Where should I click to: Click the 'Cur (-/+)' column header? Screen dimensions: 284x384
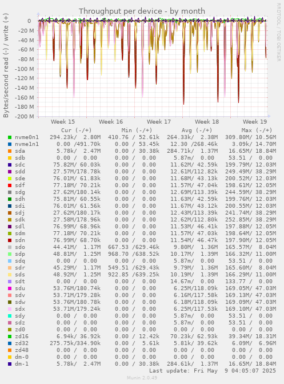[x=77, y=130]
